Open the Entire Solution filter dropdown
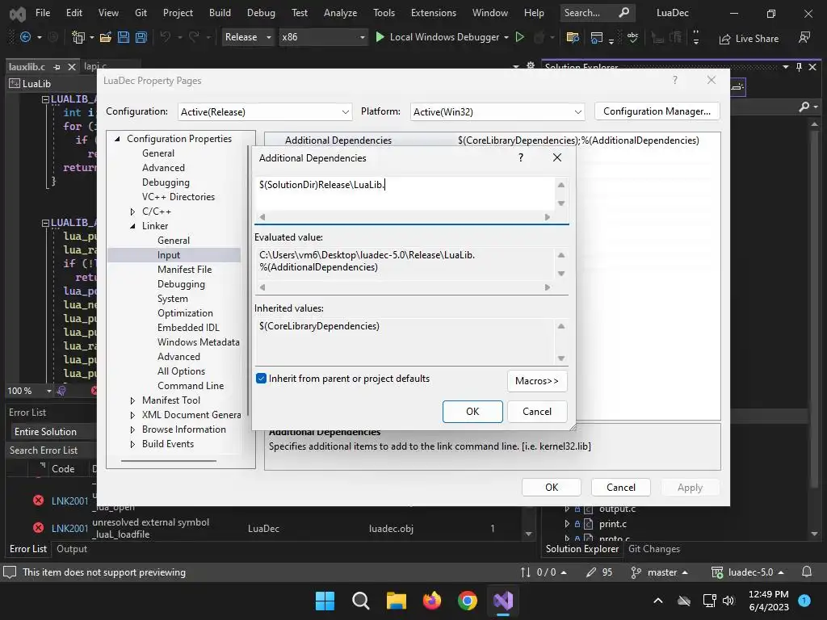This screenshot has width=827, height=620. tap(52, 432)
